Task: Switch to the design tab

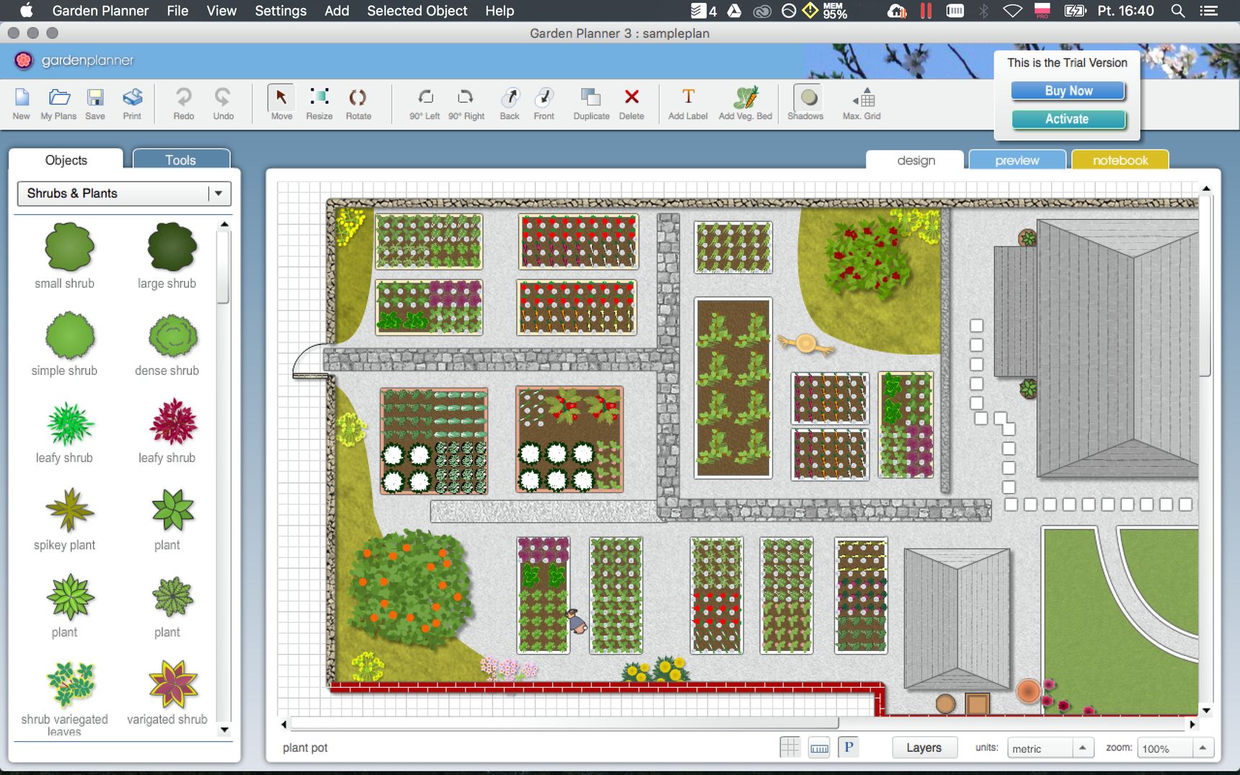Action: click(916, 160)
